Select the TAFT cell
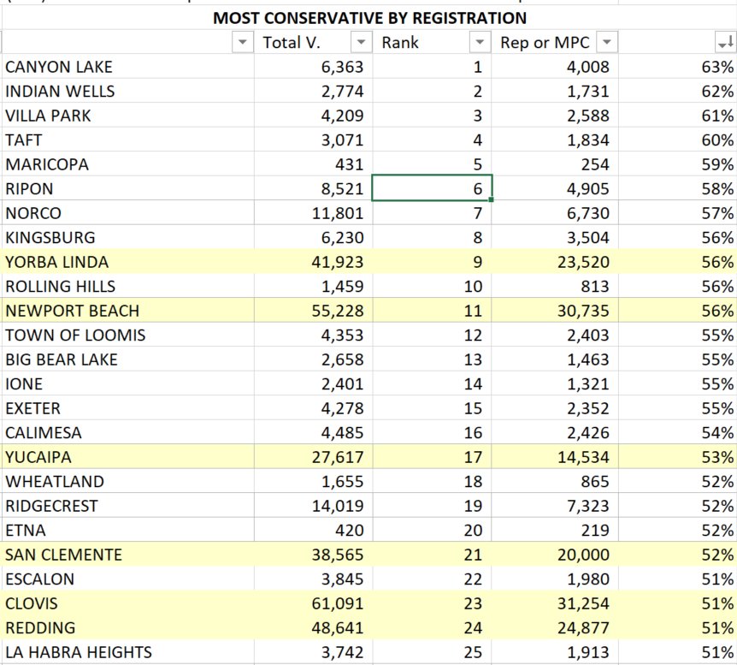737x665 pixels. pyautogui.click(x=128, y=140)
